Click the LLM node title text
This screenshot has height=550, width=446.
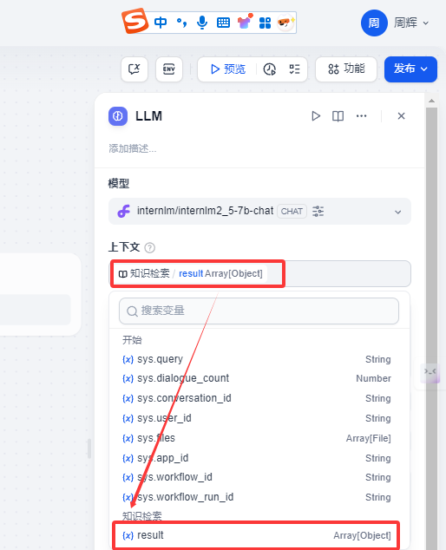point(148,116)
